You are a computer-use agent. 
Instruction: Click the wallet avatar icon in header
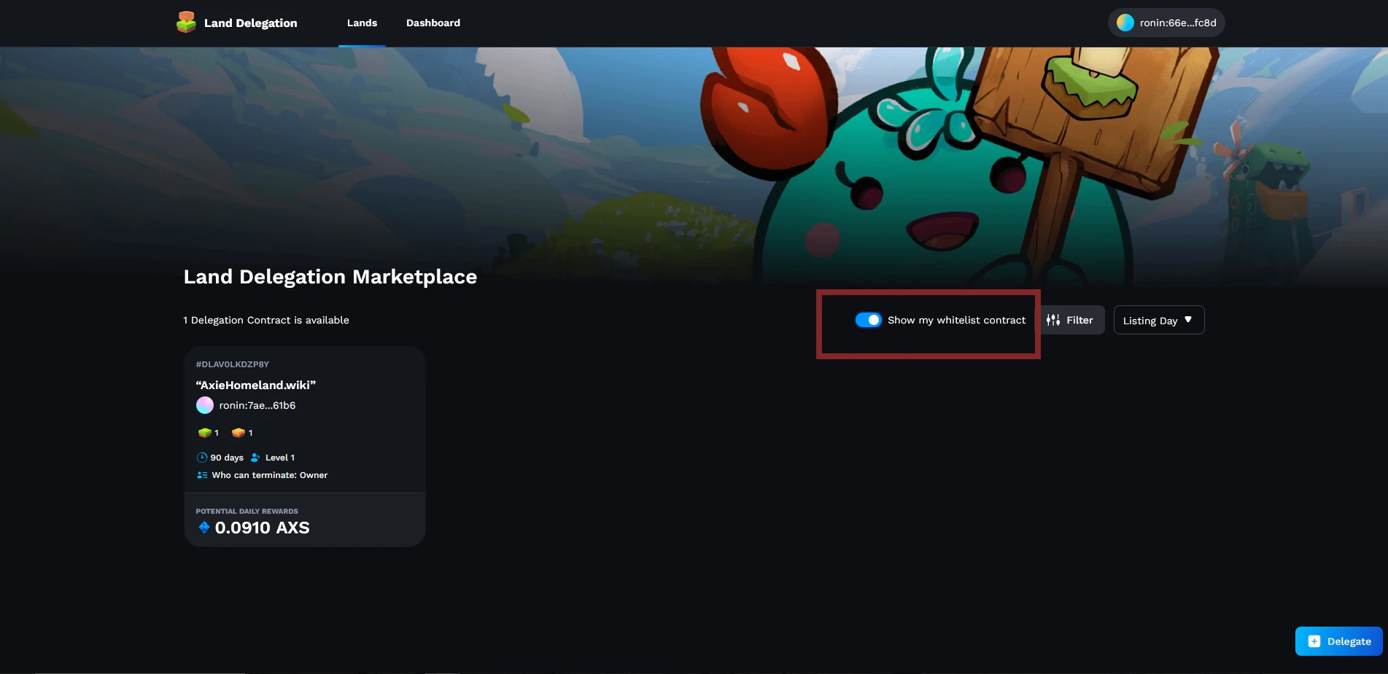click(1125, 23)
